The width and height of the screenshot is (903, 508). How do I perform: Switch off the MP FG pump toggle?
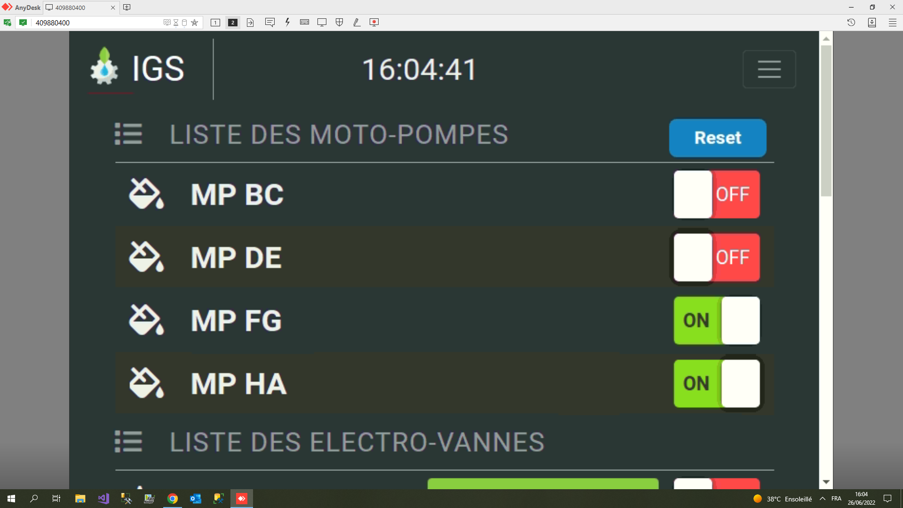click(x=716, y=320)
